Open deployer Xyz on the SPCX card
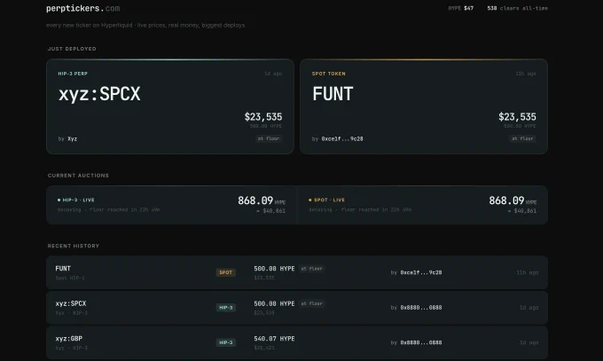The width and height of the screenshot is (603, 361). 73,139
